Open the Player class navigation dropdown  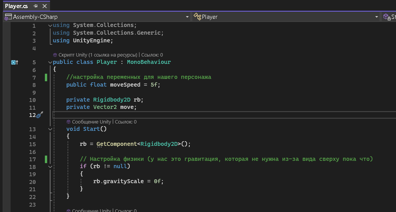[x=376, y=17]
